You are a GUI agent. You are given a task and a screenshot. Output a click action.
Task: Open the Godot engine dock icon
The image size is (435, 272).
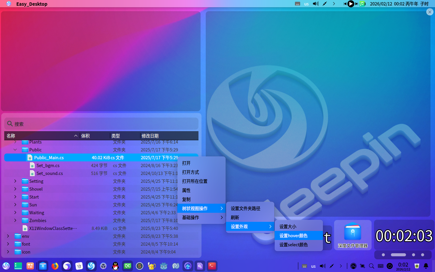164,266
